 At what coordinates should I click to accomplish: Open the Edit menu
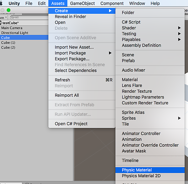pos(42,3)
